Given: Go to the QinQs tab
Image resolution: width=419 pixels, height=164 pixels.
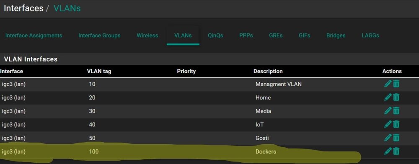Looking at the screenshot, I should coord(215,36).
